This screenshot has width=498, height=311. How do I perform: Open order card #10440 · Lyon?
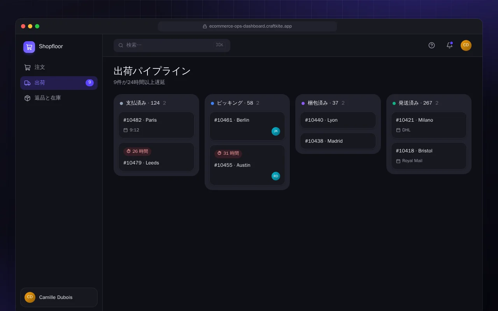point(338,120)
